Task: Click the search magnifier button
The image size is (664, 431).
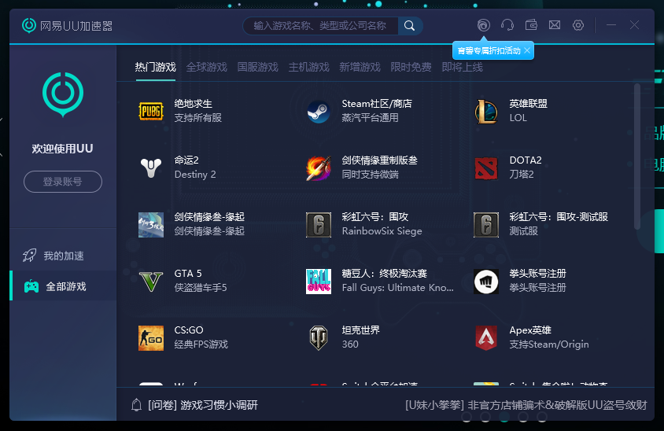Action: (410, 26)
